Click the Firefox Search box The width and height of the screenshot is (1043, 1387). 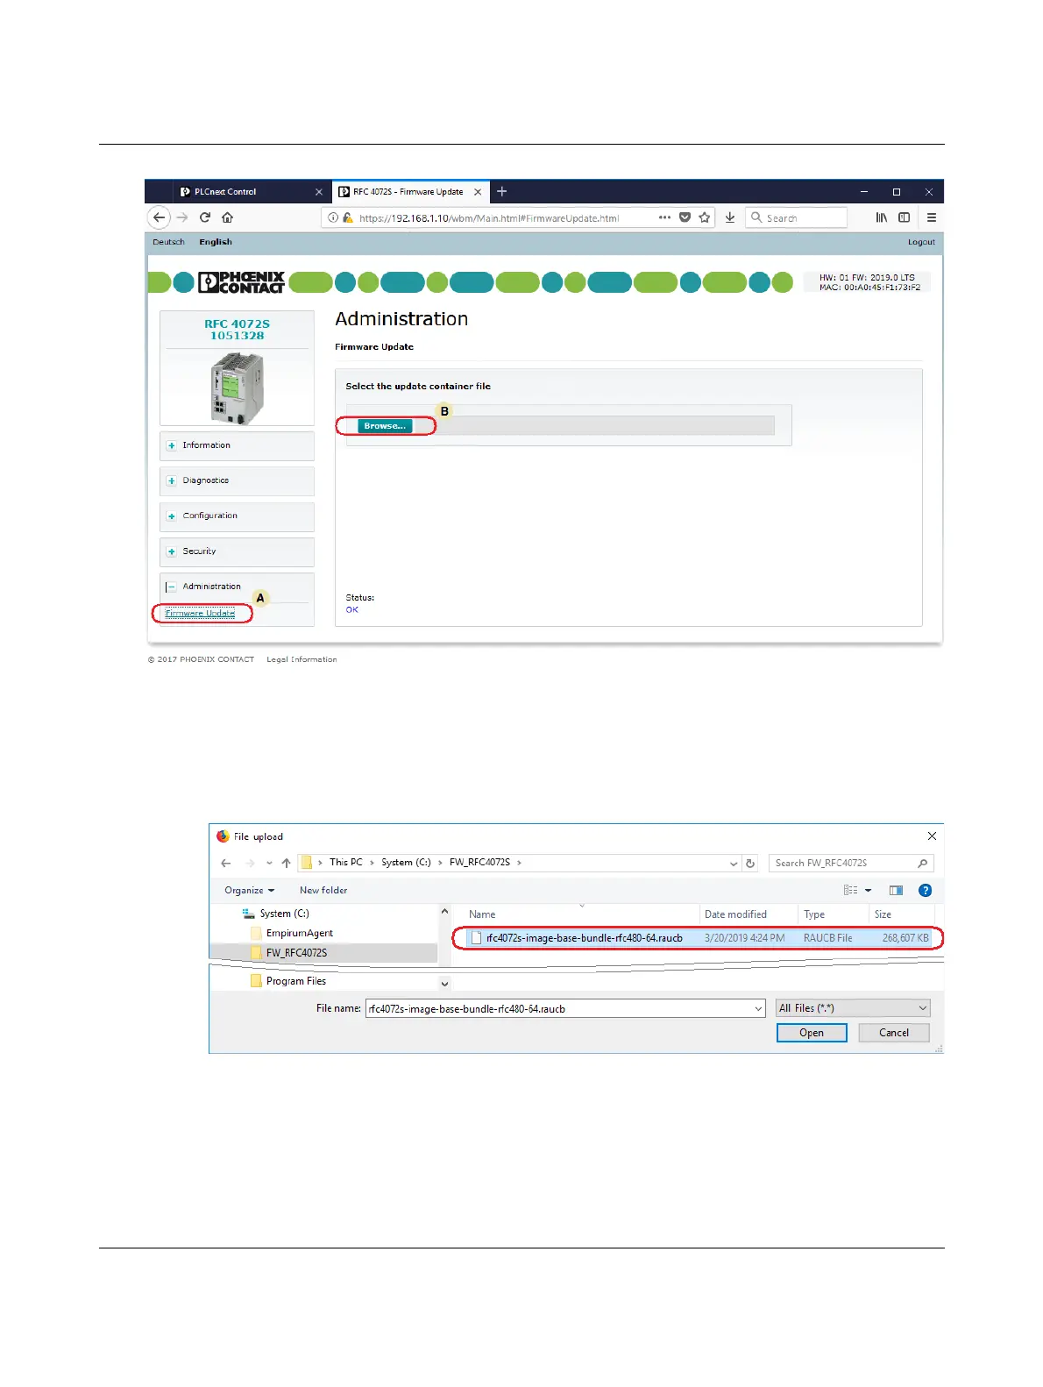click(x=798, y=217)
